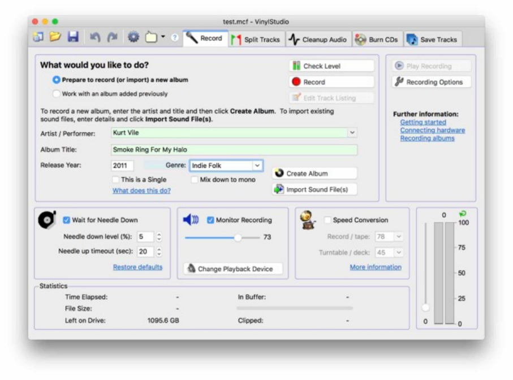
Task: Click Needle up timeout value field
Action: pyautogui.click(x=145, y=251)
